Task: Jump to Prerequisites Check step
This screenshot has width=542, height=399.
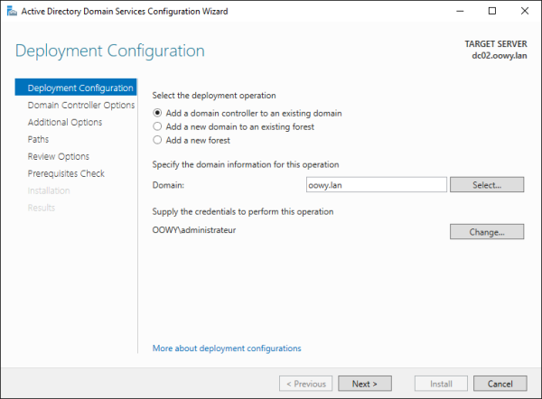Action: (66, 174)
